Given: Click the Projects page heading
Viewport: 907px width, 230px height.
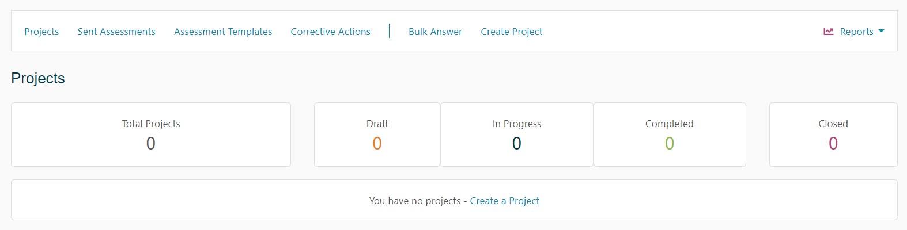Looking at the screenshot, I should (38, 78).
